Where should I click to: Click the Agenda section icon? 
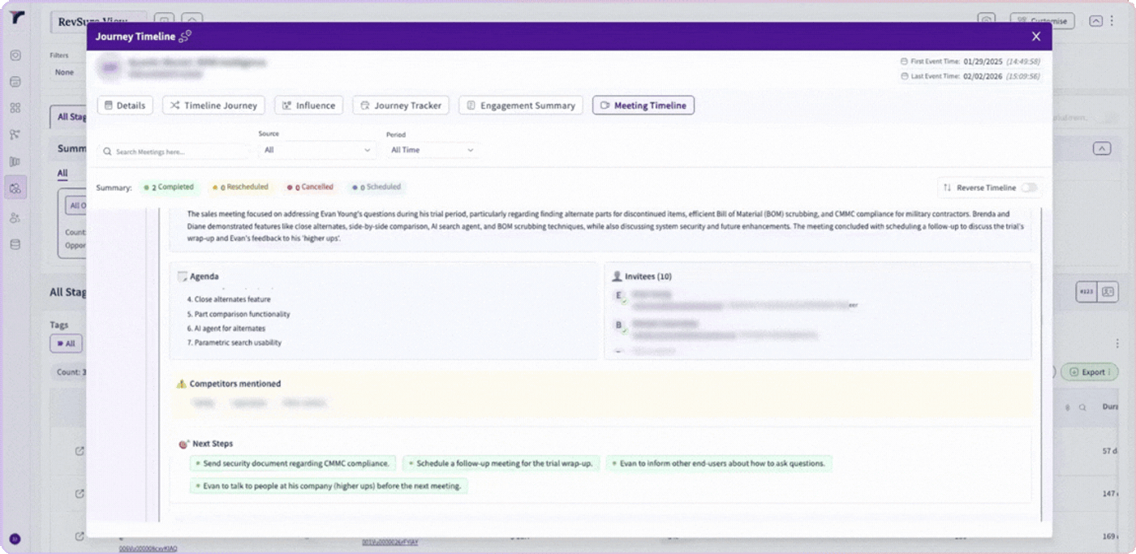coord(183,277)
